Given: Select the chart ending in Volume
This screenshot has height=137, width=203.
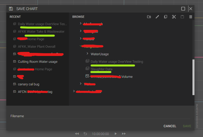Looking at the screenshot, I should (111, 77).
